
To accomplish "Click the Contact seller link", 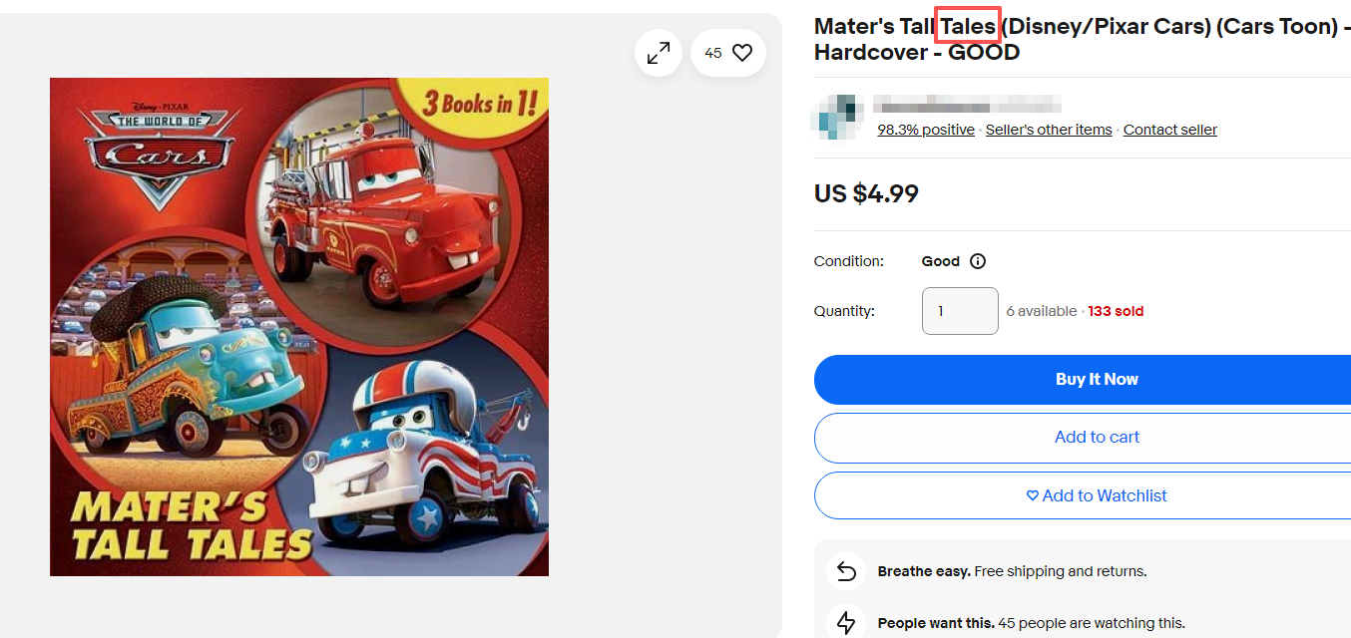I will (x=1169, y=130).
